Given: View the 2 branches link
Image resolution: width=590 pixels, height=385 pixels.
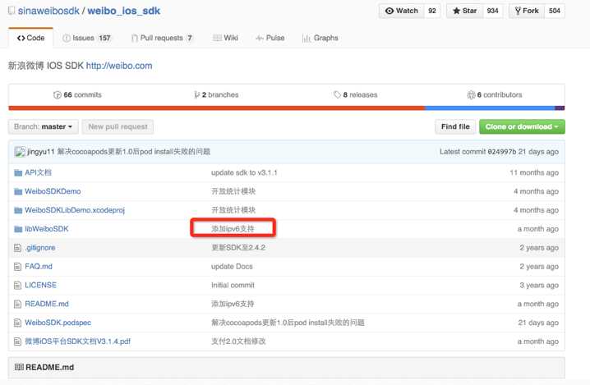Looking at the screenshot, I should (x=216, y=94).
